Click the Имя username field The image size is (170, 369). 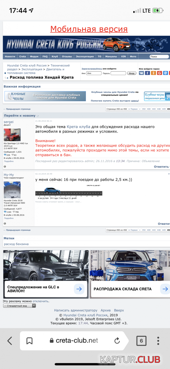coord(94,73)
